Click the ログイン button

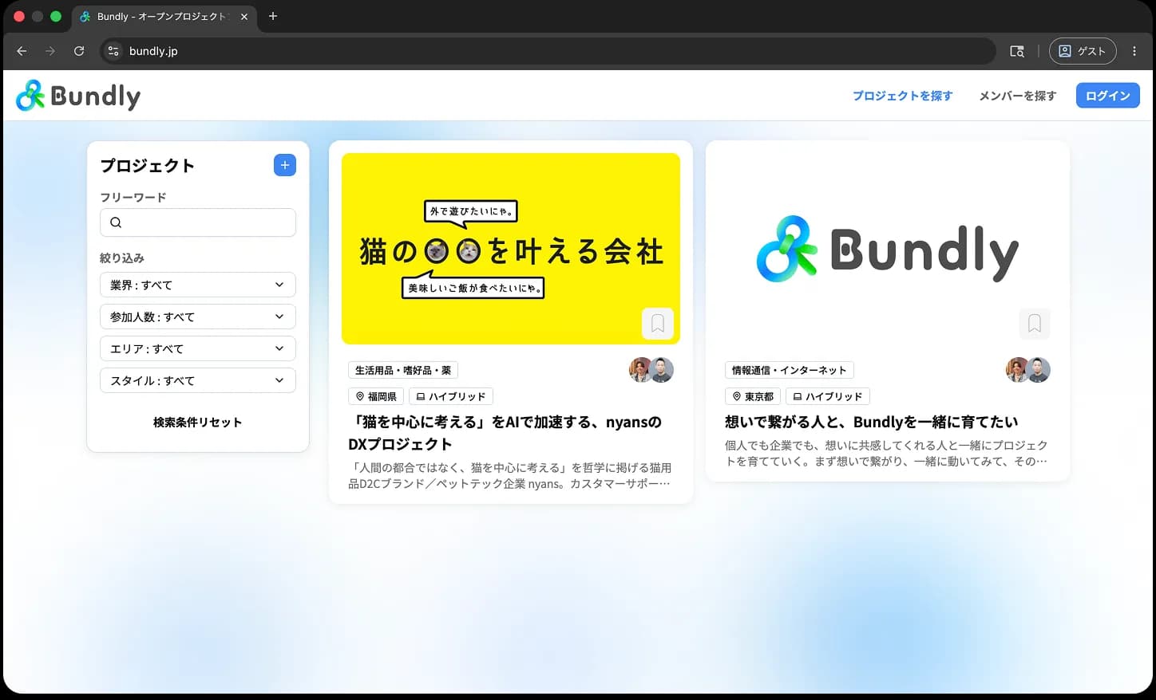1108,96
